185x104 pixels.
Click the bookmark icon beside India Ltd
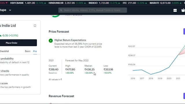coord(35,26)
